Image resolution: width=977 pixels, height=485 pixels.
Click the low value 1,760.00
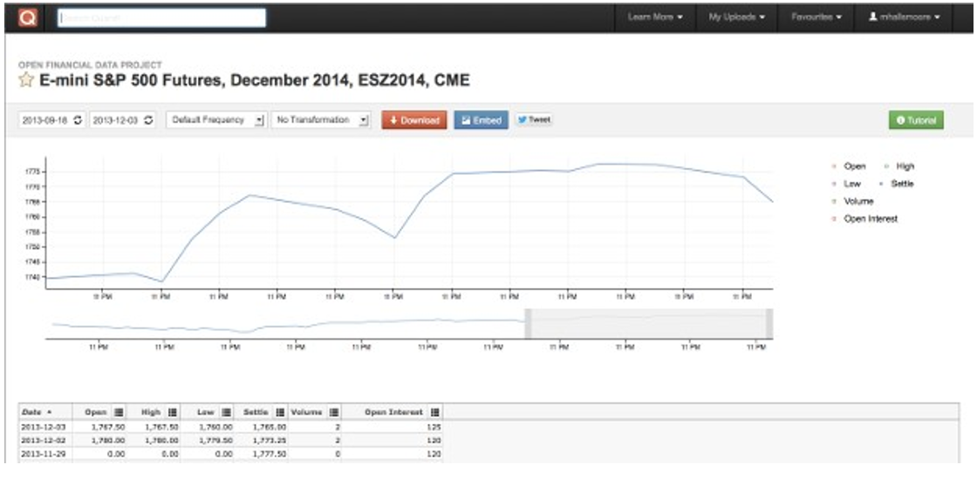215,428
